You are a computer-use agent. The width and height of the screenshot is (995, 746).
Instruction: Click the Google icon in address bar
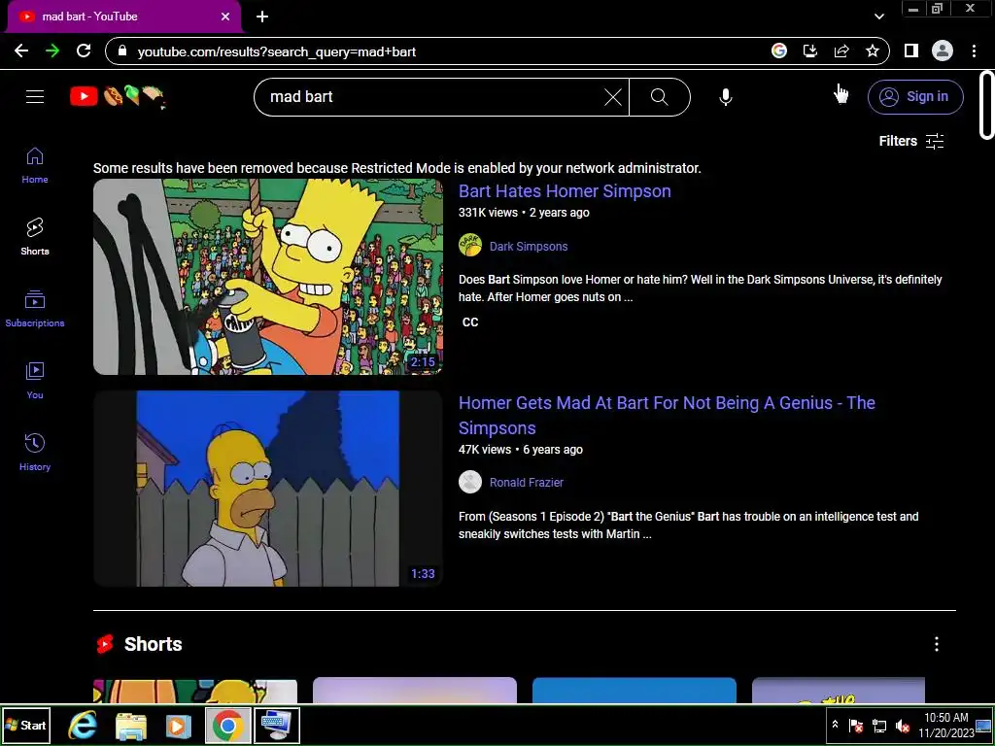click(779, 51)
